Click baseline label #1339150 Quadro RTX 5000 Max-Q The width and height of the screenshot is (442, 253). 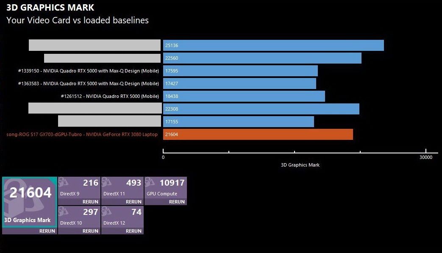tap(89, 71)
